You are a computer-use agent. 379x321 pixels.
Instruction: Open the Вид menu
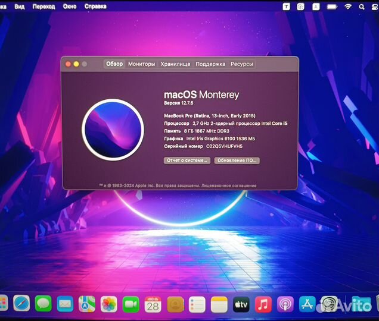[19, 7]
